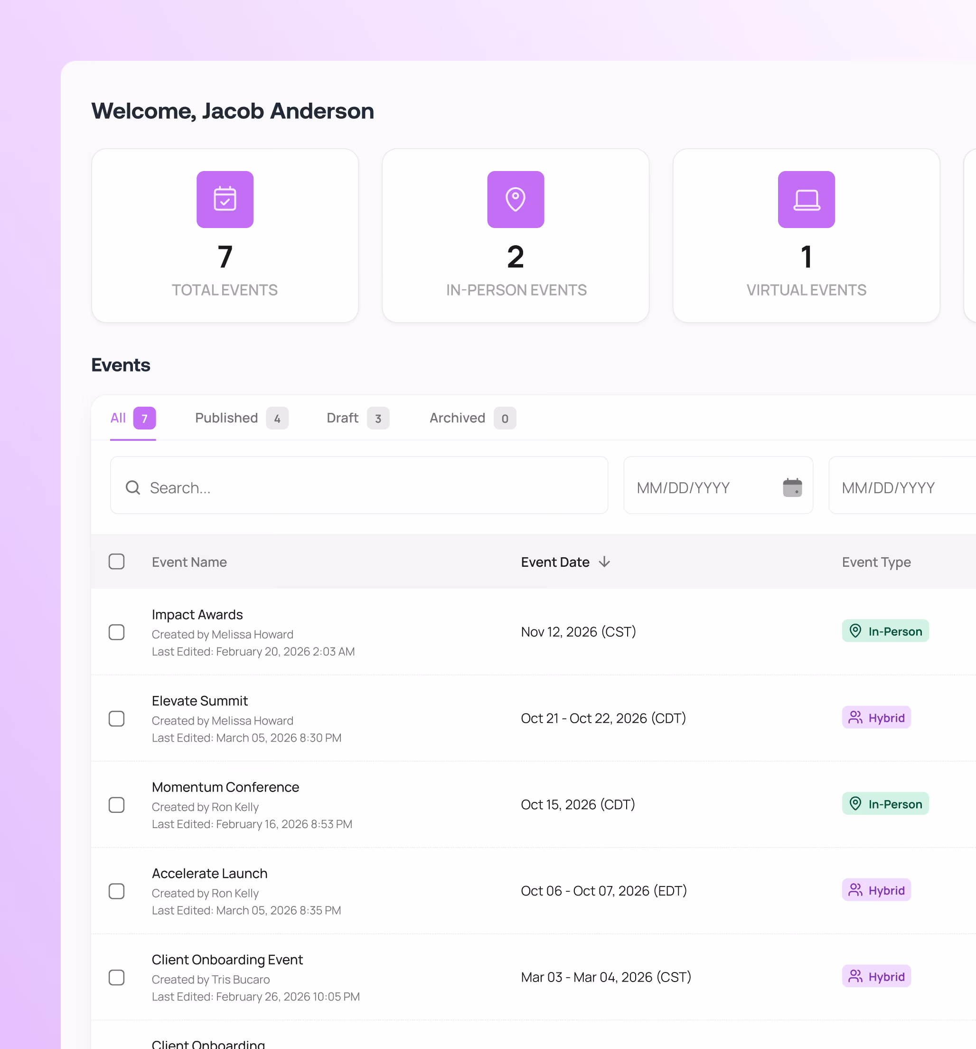Check the Client Onboarding Event checkbox

coord(116,977)
